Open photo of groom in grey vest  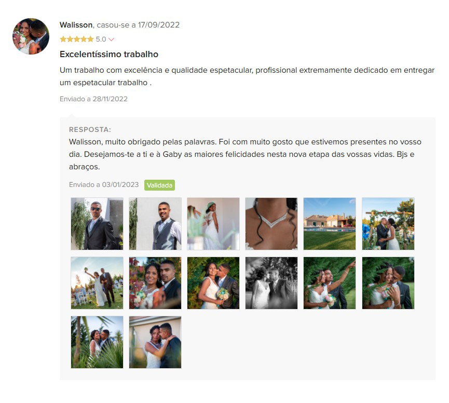[x=155, y=224]
